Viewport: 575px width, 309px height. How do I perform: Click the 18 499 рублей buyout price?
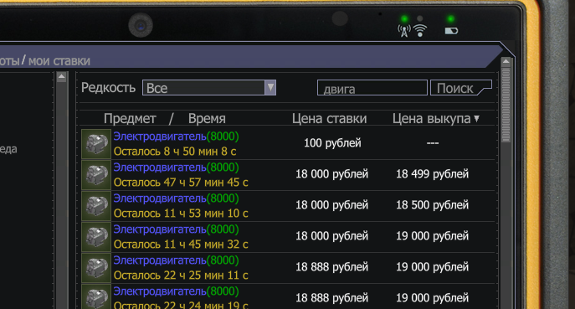433,173
